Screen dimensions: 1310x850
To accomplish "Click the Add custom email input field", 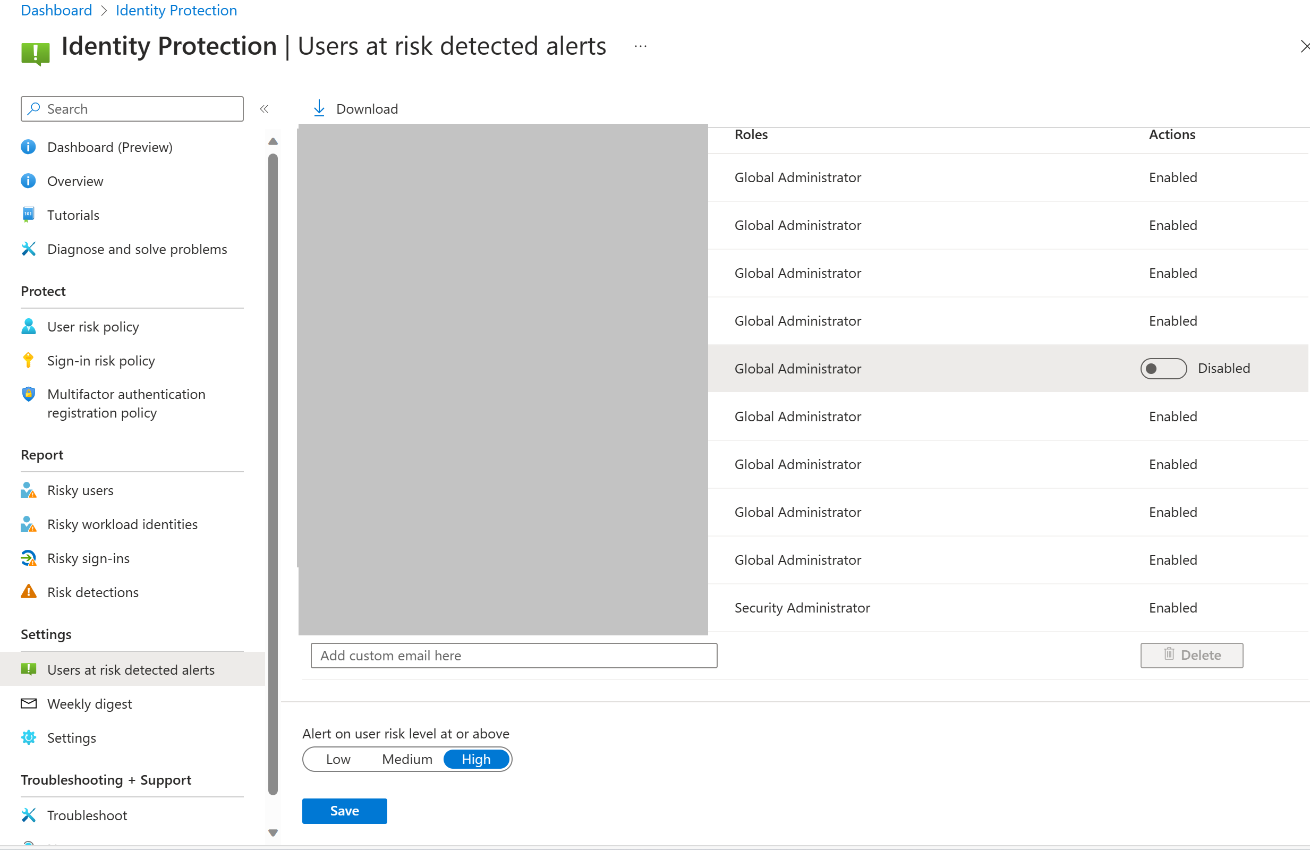I will (x=513, y=654).
